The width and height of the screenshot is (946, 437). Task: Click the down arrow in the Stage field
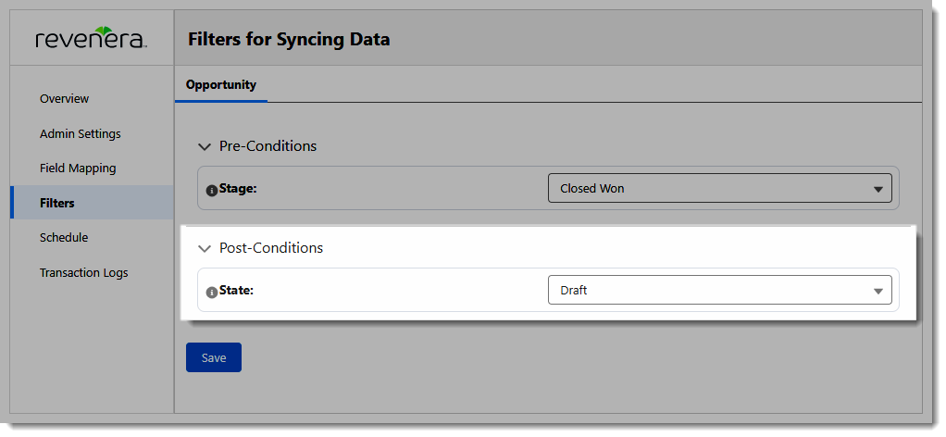(x=878, y=190)
